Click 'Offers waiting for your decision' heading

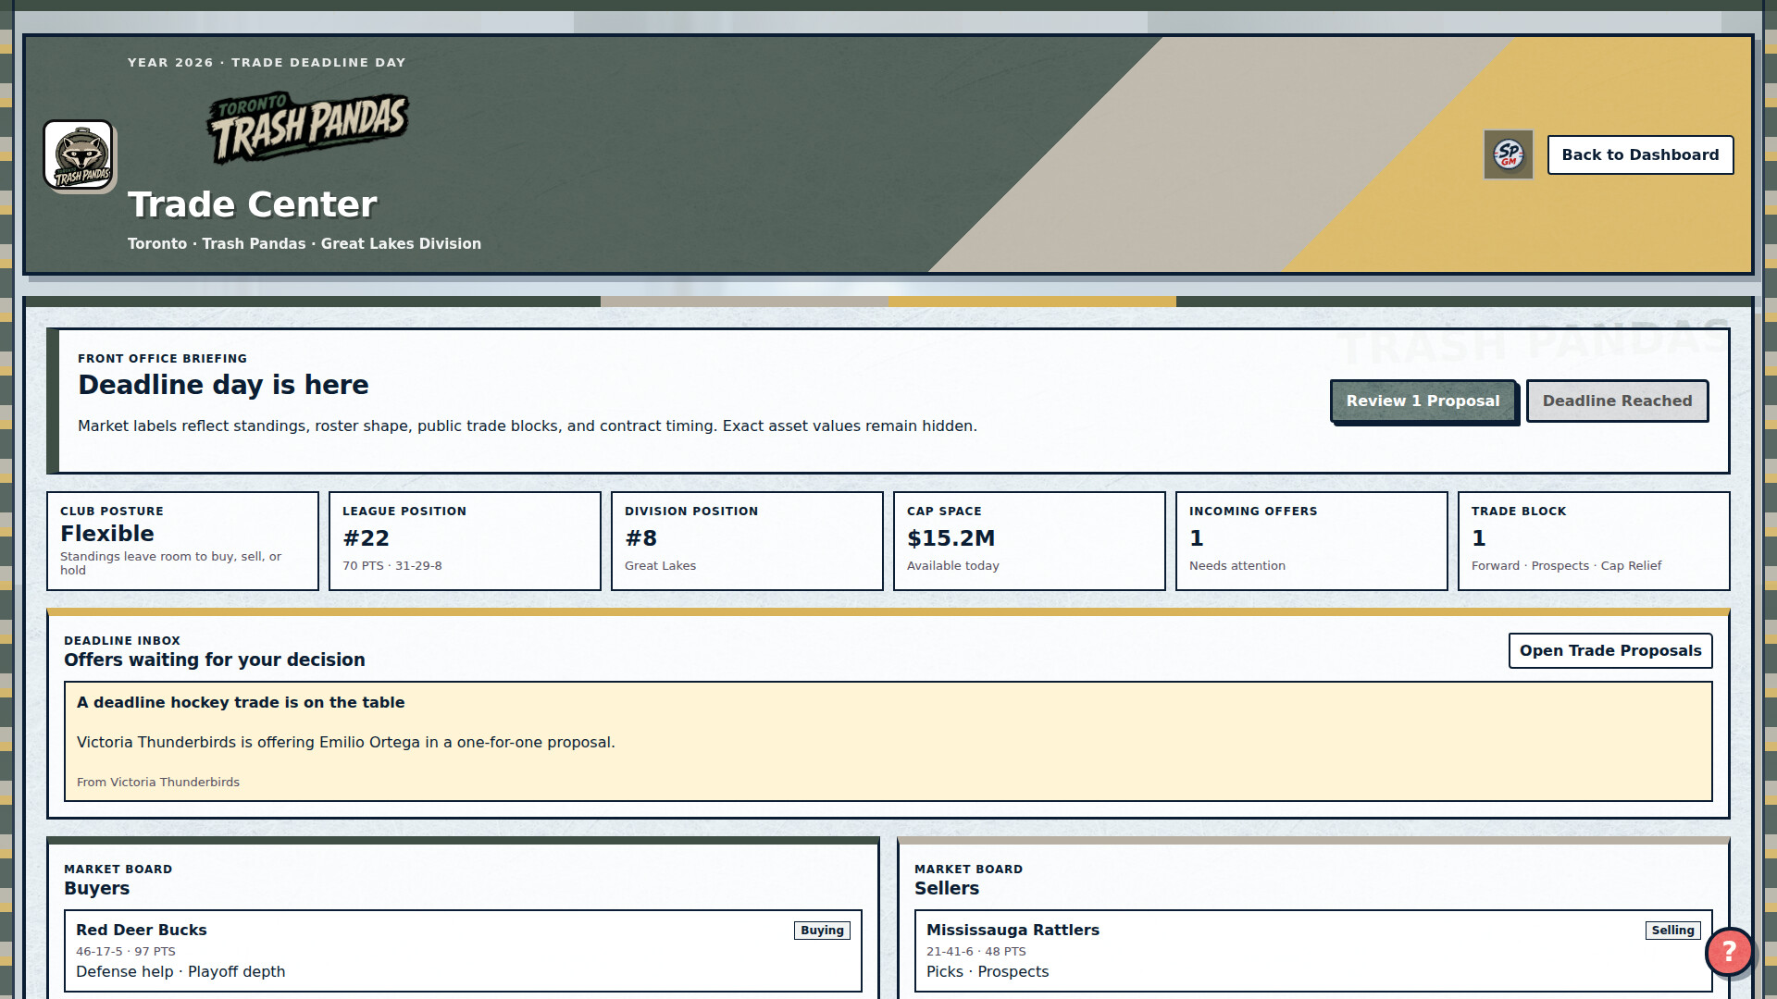click(215, 660)
